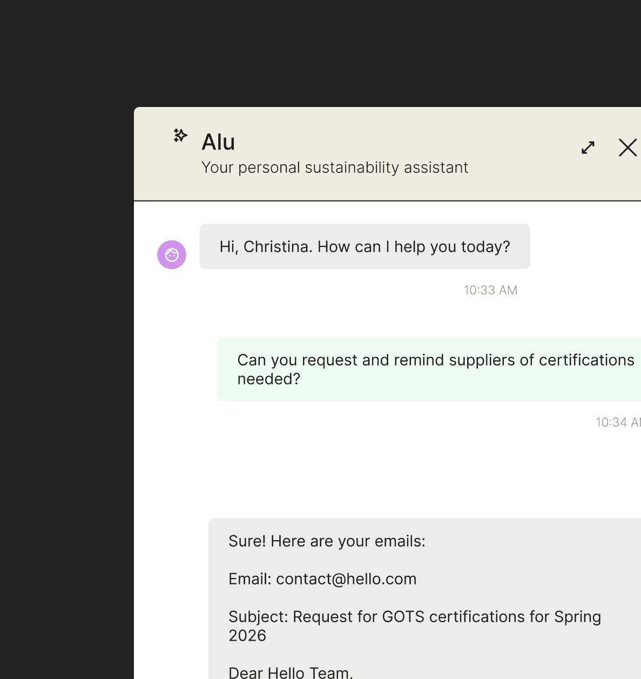Expand the Alu chat panel
The height and width of the screenshot is (679, 641).
588,147
